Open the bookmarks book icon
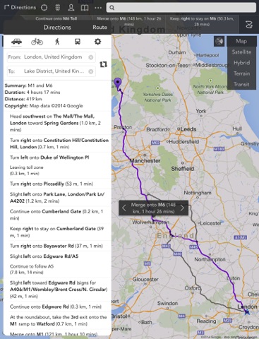Viewport: 259px width, 339px height. click(85, 8)
